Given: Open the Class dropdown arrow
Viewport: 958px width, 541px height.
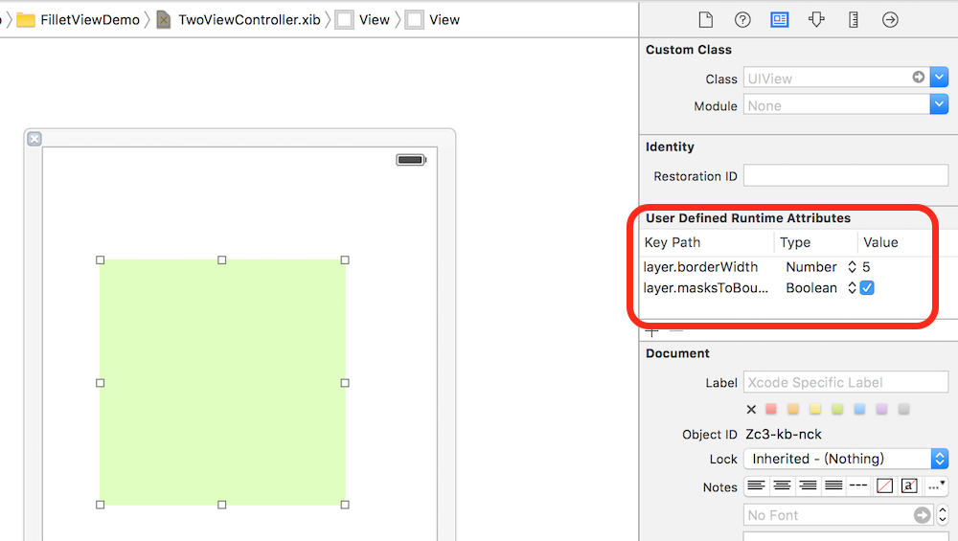Looking at the screenshot, I should 939,77.
